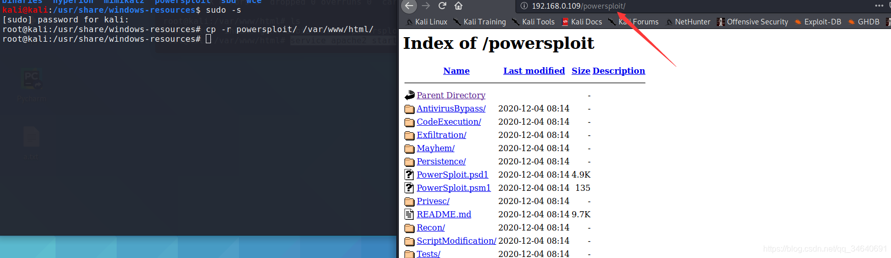891x258 pixels.
Task: Open GHDB bookmark
Action: coord(864,22)
